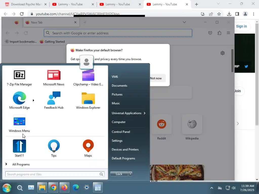Open Chrome profile avatar icon

(245, 14)
